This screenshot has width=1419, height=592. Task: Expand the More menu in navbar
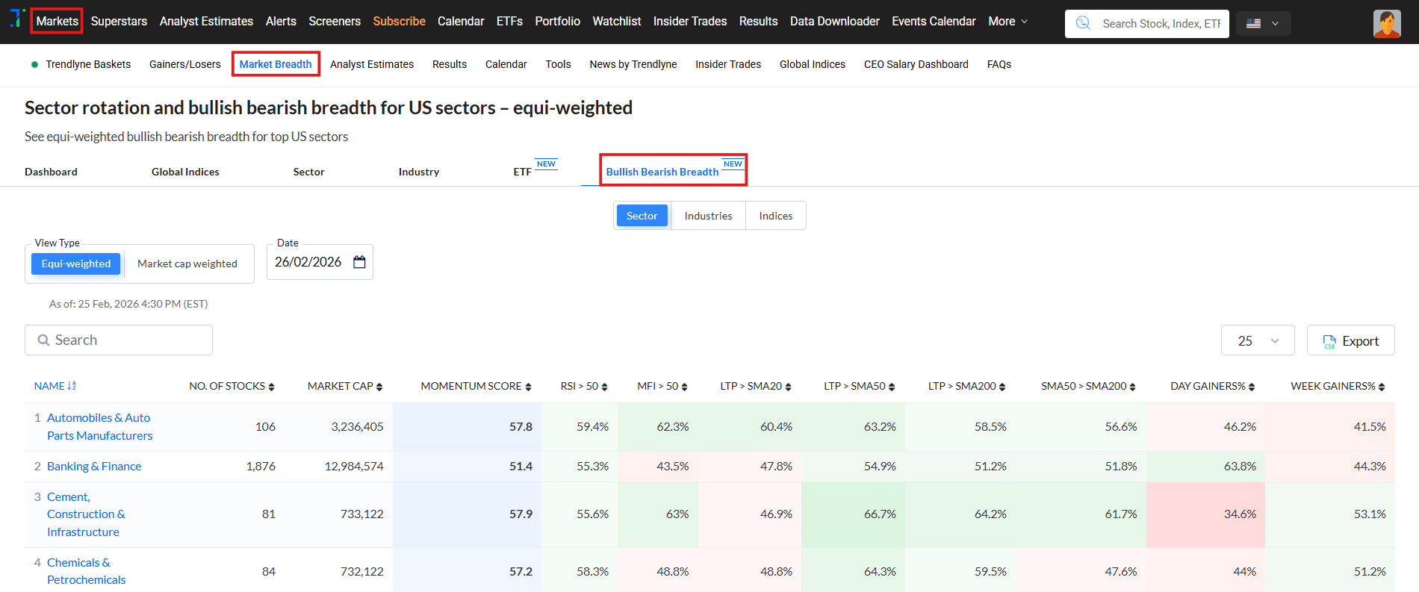point(1007,22)
